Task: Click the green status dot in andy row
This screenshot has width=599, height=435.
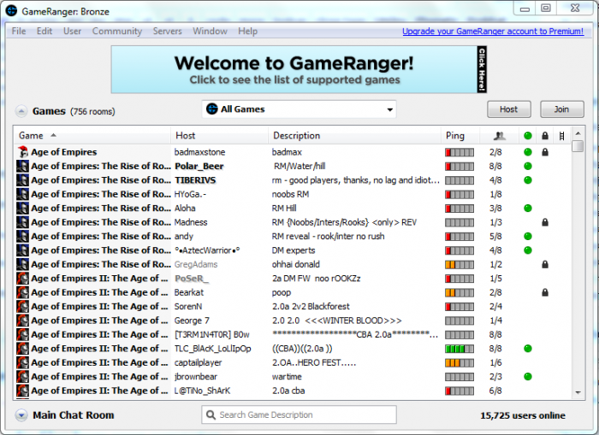Action: [x=528, y=236]
